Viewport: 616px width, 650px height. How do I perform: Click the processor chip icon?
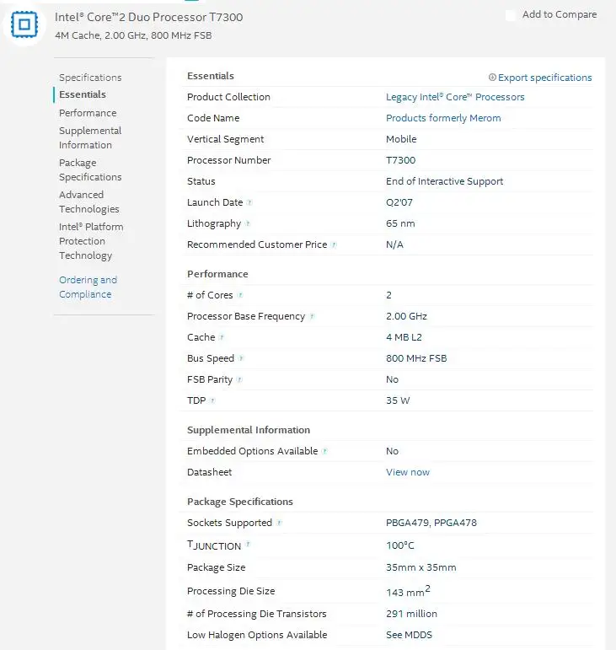pyautogui.click(x=24, y=24)
